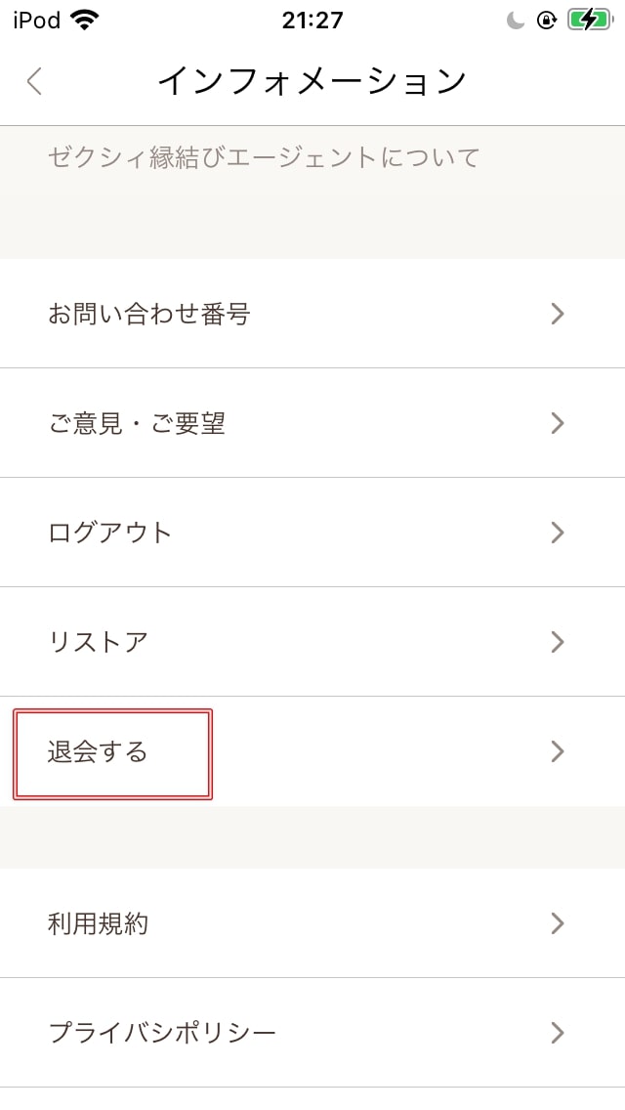Image resolution: width=625 pixels, height=1110 pixels.
Task: Open the お問い合わせ番号 menu item
Action: (x=149, y=314)
